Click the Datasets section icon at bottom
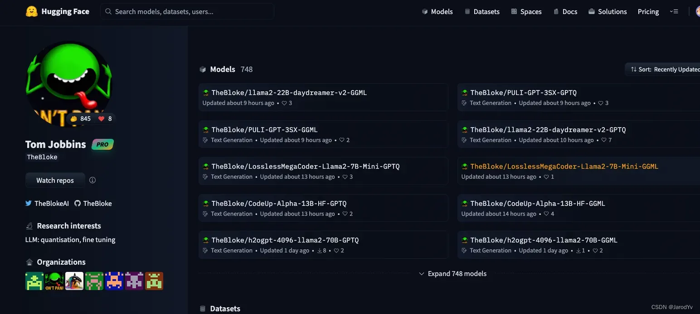 203,309
